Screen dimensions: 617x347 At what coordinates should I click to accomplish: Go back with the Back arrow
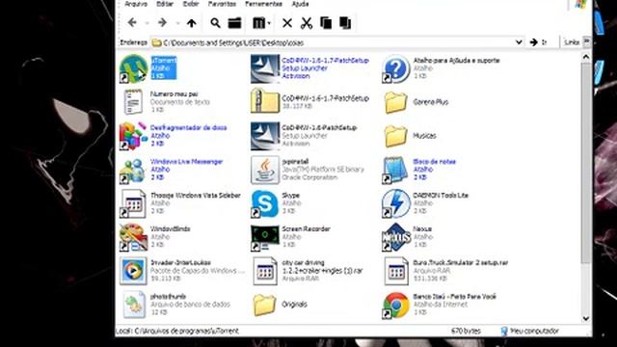(x=132, y=23)
